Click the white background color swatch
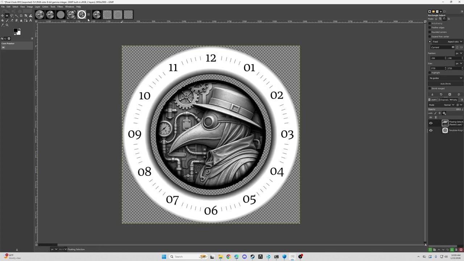464x261 pixels. (x=19, y=33)
